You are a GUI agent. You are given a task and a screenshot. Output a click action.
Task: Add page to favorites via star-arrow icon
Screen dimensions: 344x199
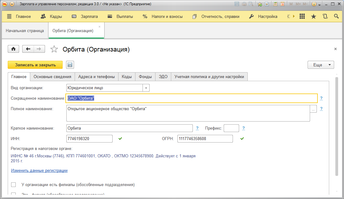click(260, 4)
